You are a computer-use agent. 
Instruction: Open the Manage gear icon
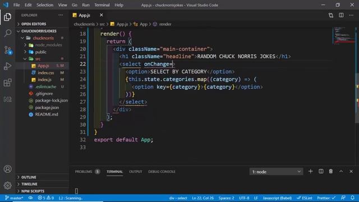(7, 185)
